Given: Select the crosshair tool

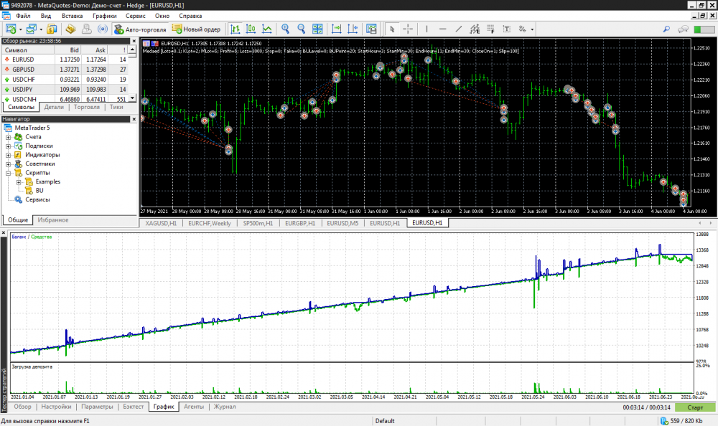Looking at the screenshot, I should pos(408,29).
